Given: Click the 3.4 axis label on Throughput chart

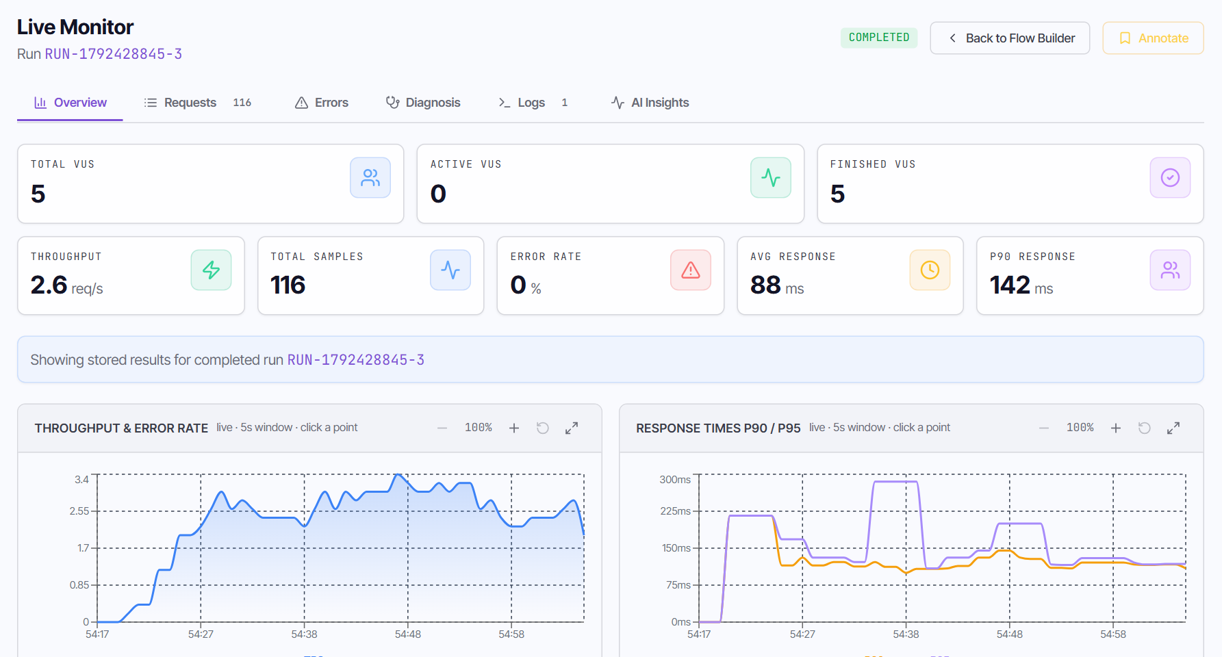Looking at the screenshot, I should tap(81, 480).
